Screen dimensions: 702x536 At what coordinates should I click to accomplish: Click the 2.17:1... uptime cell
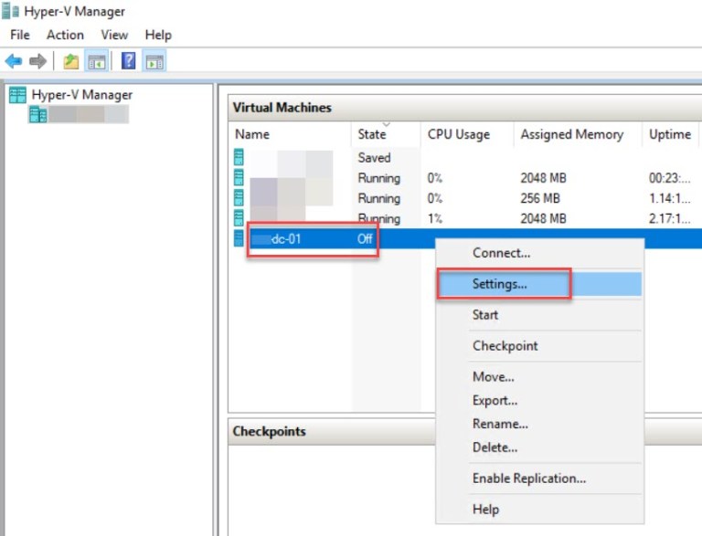click(670, 218)
